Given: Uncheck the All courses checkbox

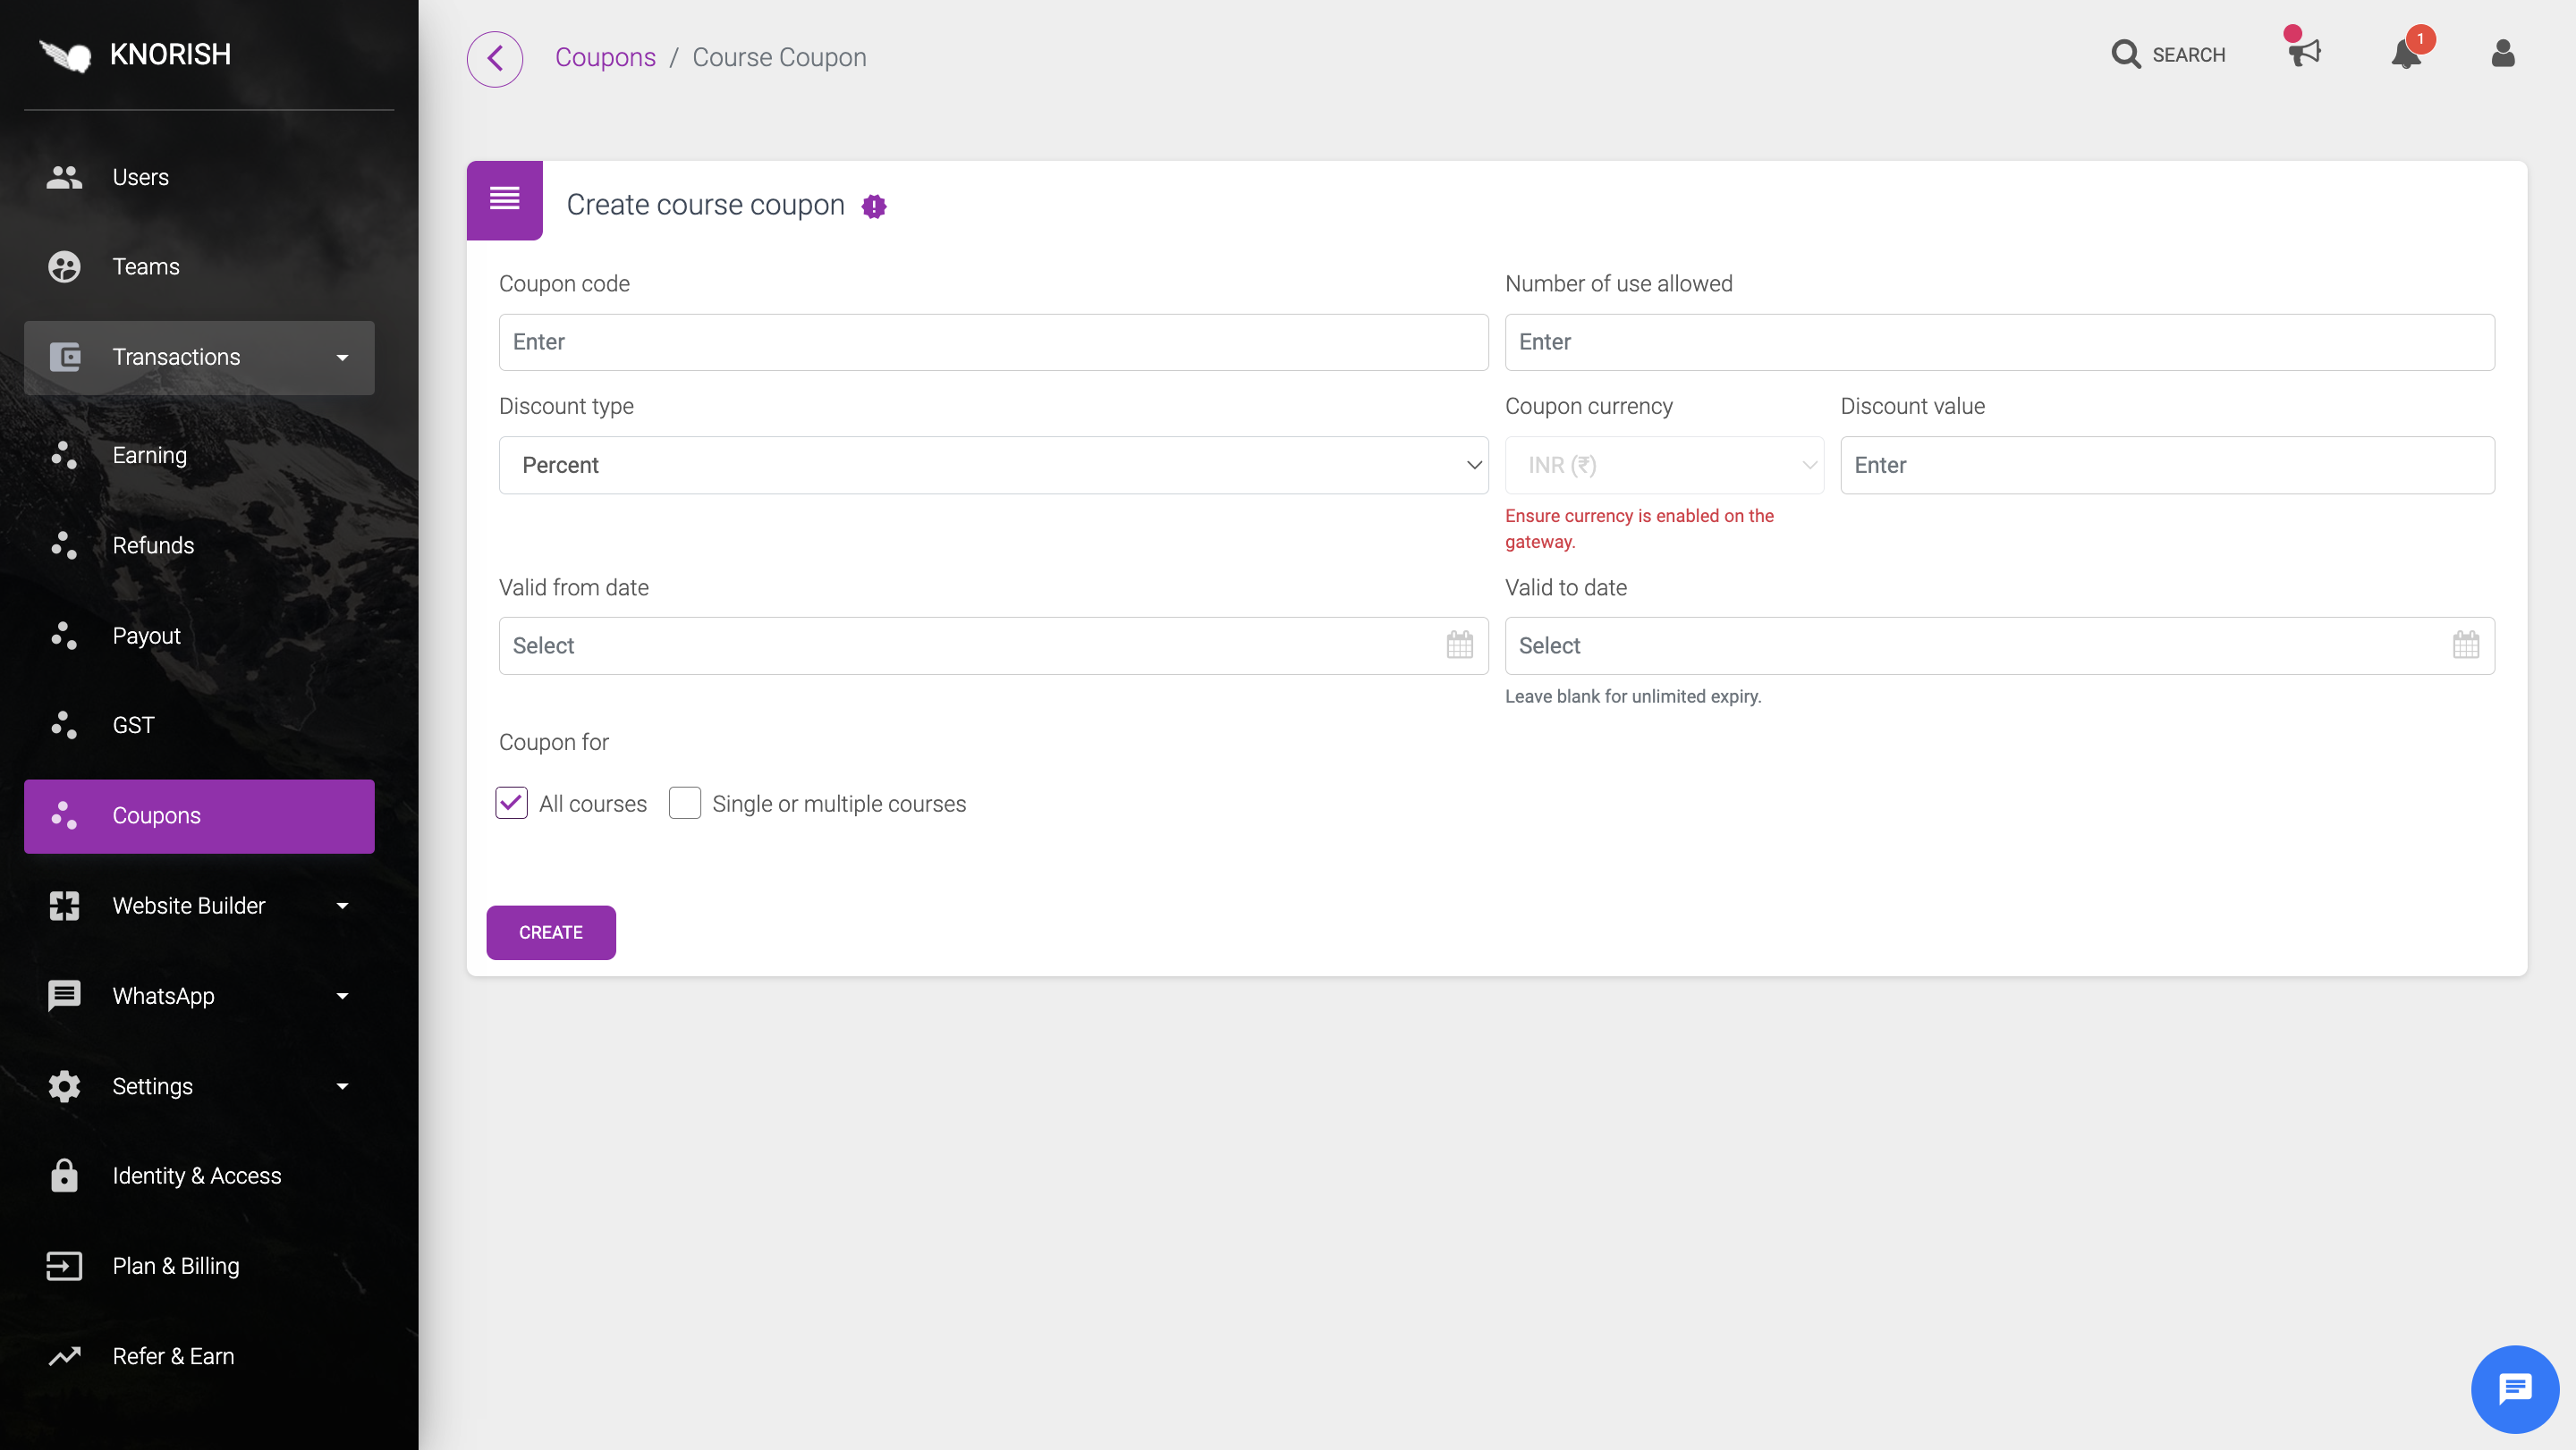Looking at the screenshot, I should pos(511,803).
